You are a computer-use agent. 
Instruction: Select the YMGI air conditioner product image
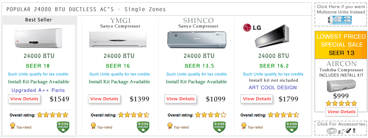point(118,40)
